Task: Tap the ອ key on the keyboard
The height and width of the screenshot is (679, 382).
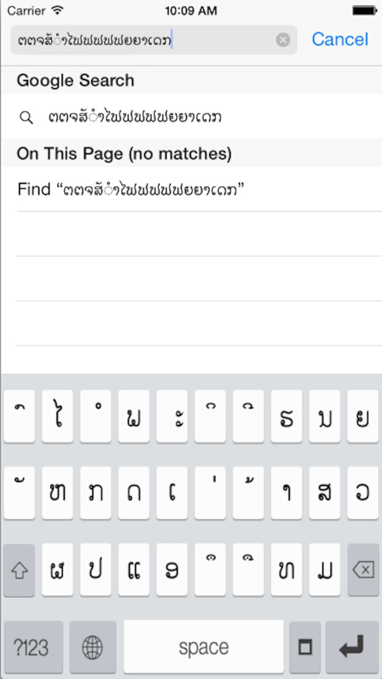Action: pos(172,570)
